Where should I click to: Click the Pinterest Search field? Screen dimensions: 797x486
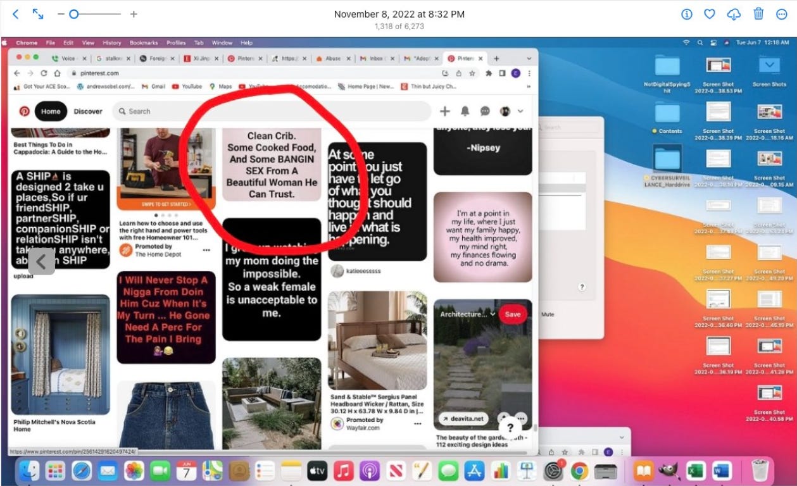(272, 111)
